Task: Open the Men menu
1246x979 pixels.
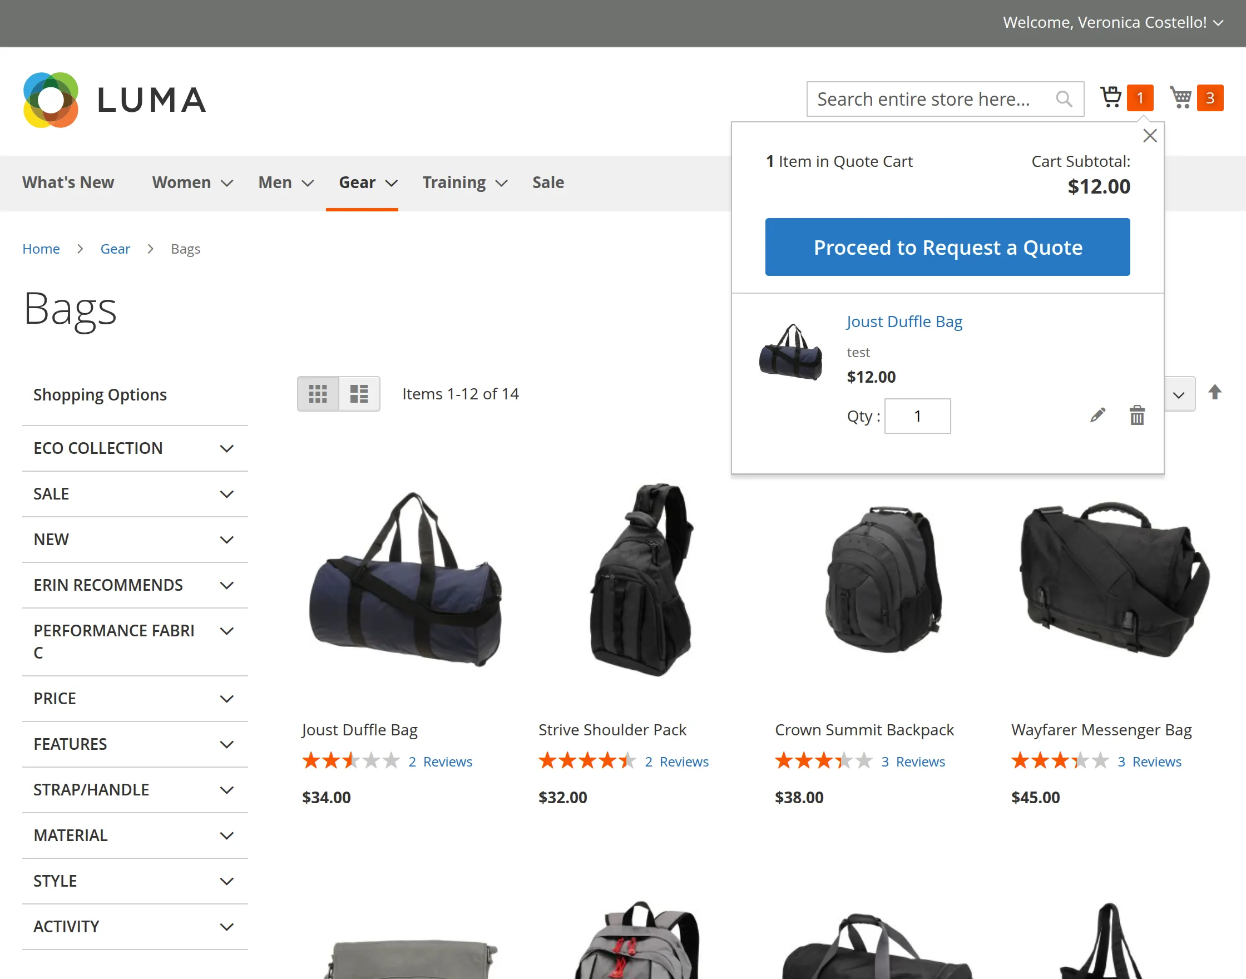Action: (x=286, y=182)
